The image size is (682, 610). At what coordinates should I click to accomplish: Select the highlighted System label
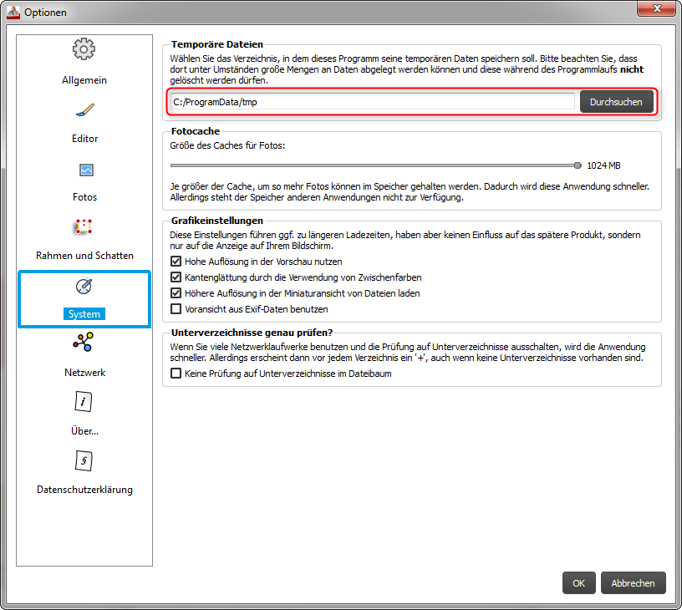(x=84, y=314)
